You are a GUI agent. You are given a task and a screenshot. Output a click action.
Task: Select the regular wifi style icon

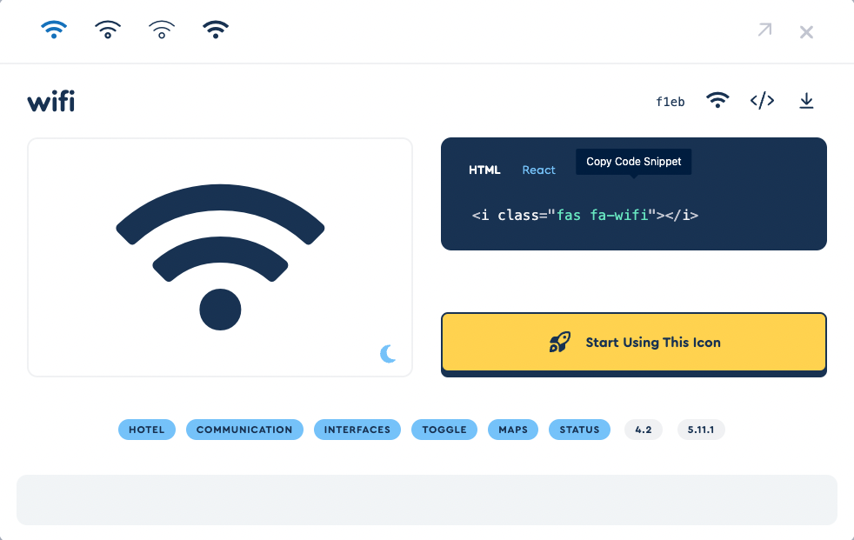click(108, 30)
